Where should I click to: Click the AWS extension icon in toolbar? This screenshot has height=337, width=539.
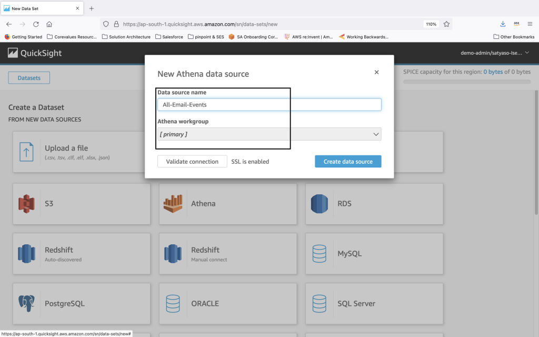click(516, 24)
